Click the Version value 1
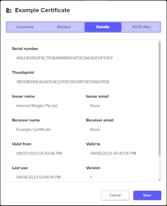Image resolution: width=167 pixels, height=206 pixels. (x=91, y=177)
